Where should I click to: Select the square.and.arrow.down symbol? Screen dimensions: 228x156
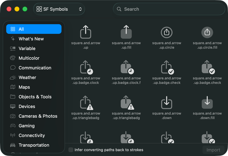point(167,102)
